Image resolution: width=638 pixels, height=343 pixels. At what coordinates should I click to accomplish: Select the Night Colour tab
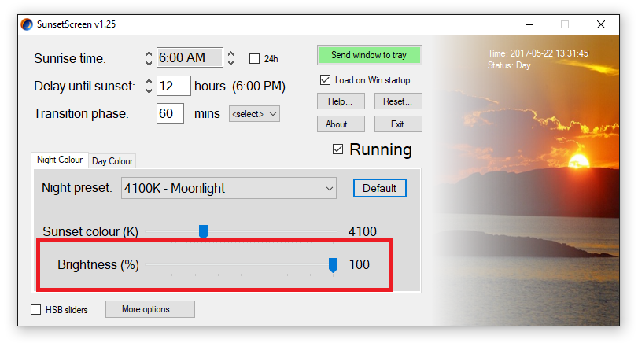(60, 160)
